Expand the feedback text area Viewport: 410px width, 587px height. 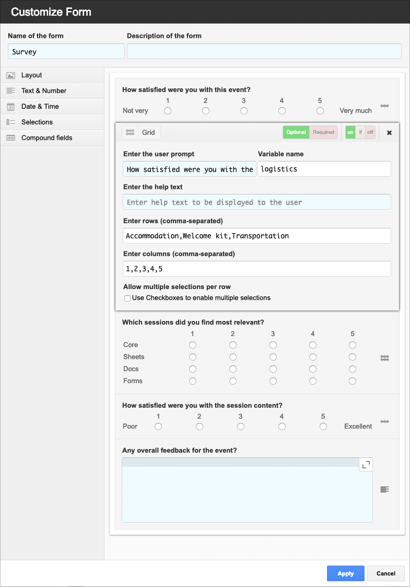click(366, 465)
